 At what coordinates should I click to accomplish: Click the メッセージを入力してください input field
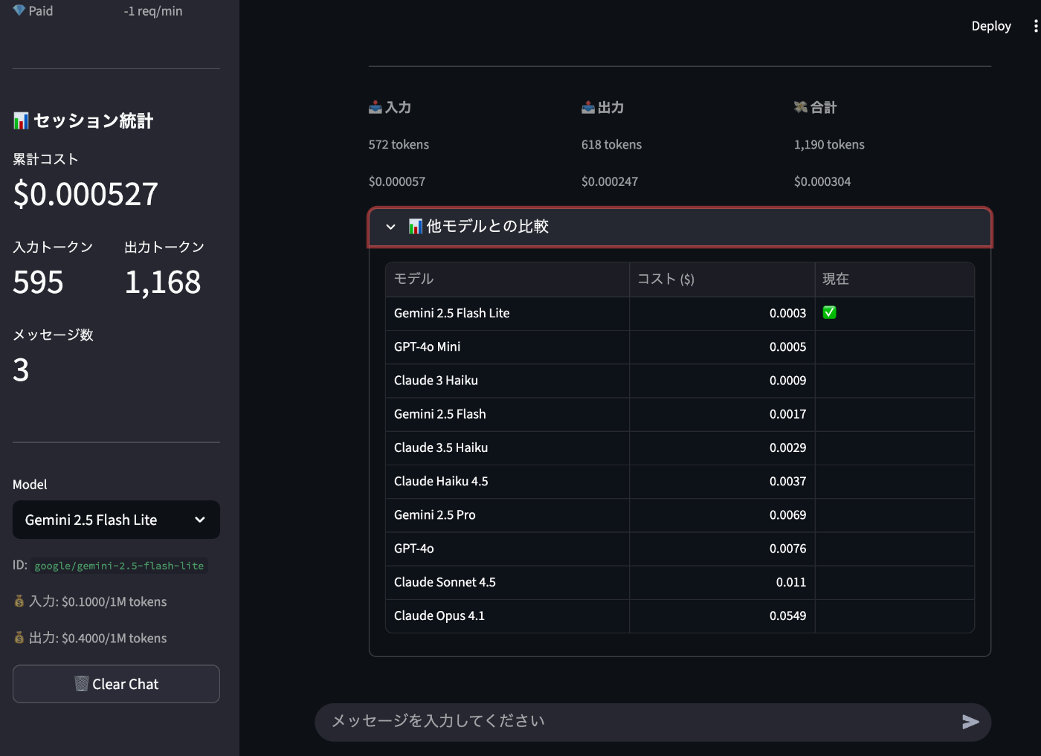[638, 722]
